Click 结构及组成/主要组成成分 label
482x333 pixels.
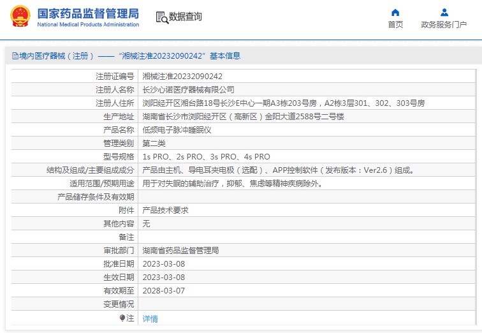(91, 170)
